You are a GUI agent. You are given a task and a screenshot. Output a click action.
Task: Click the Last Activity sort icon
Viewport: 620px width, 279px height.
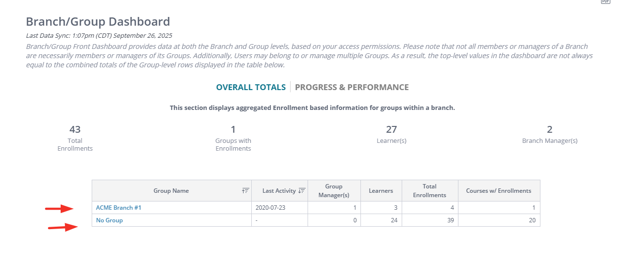tap(302, 191)
